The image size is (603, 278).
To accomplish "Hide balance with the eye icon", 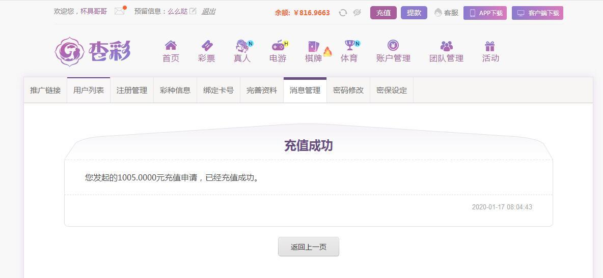I will tap(357, 13).
